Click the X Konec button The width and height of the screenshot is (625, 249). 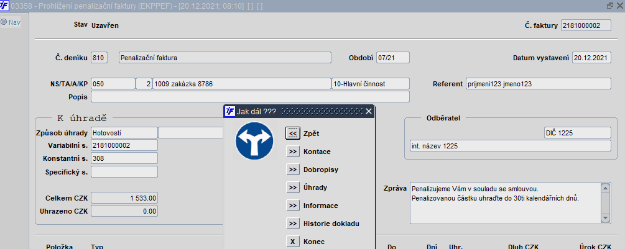(x=292, y=242)
